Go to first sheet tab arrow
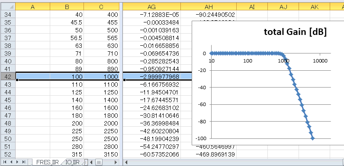The image size is (344, 166). [4, 162]
